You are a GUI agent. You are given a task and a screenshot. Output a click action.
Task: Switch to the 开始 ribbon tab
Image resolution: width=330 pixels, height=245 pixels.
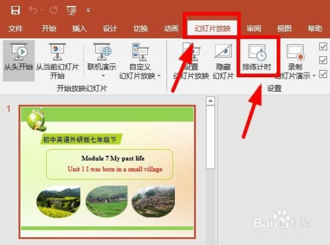click(49, 28)
